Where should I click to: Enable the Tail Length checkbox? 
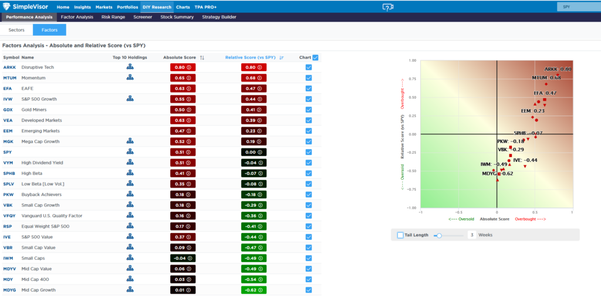point(400,235)
